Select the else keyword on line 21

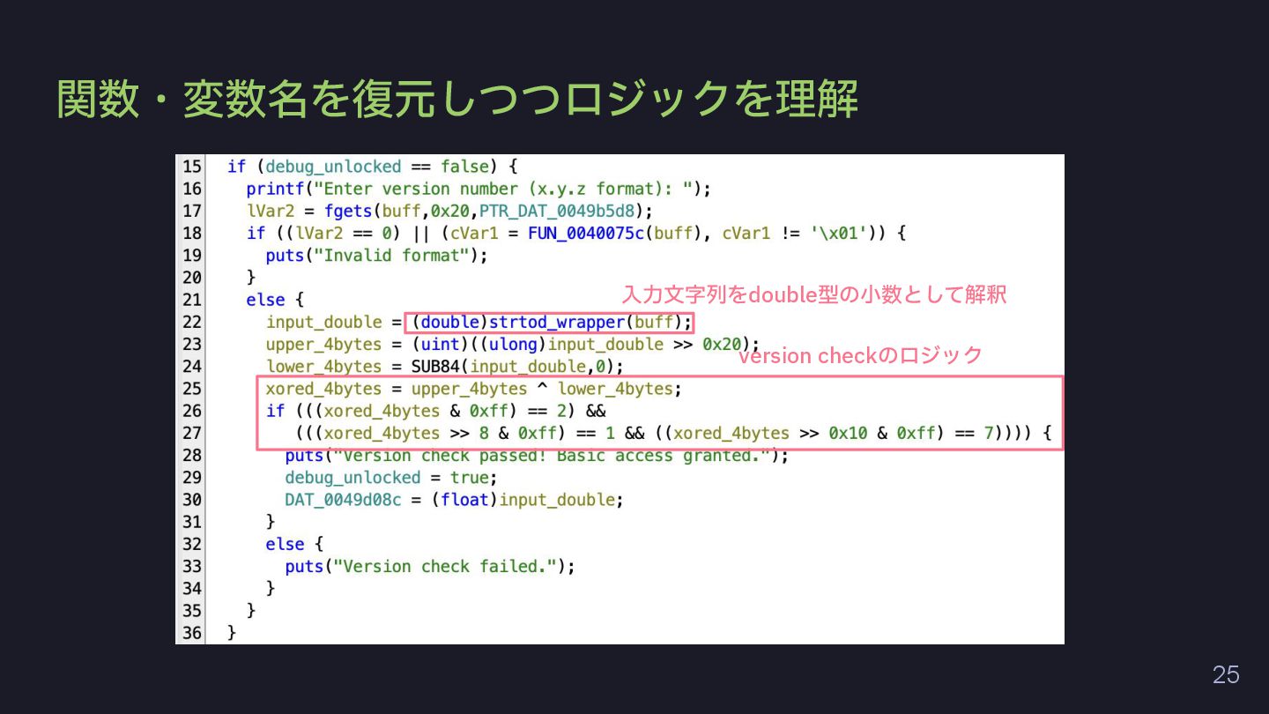point(265,300)
